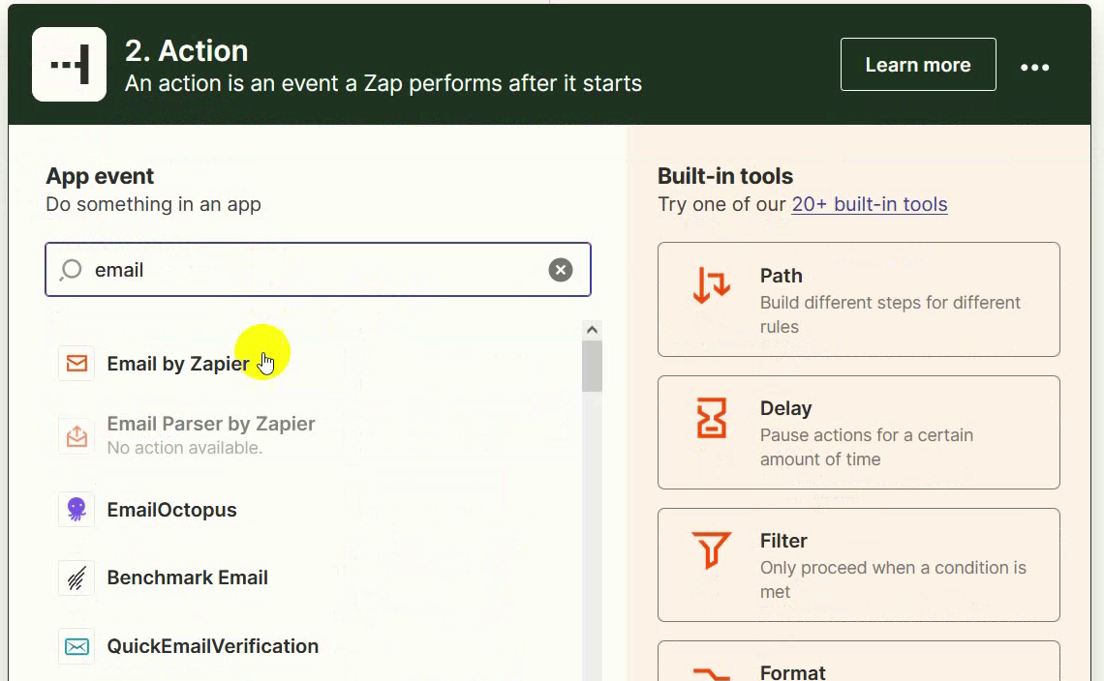Click the Filter funnel icon

pyautogui.click(x=712, y=551)
